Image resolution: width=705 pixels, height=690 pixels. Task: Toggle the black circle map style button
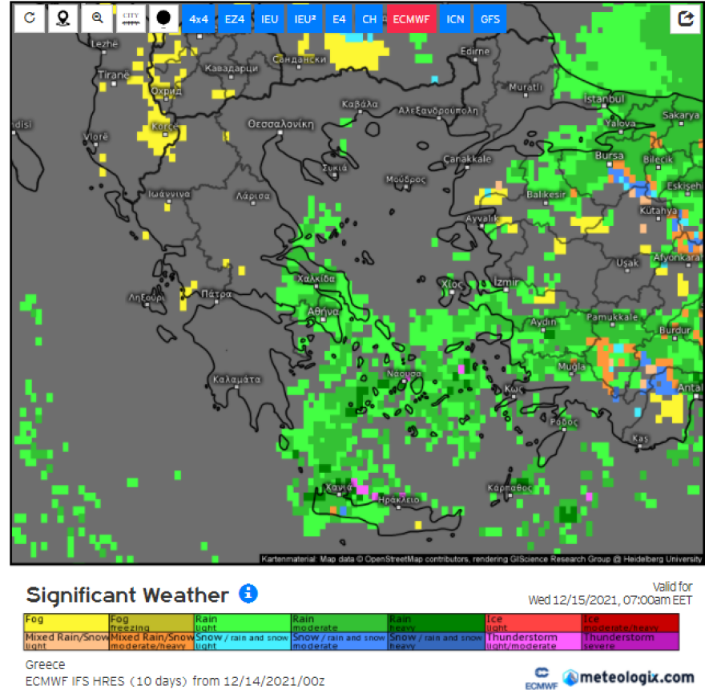click(x=164, y=19)
